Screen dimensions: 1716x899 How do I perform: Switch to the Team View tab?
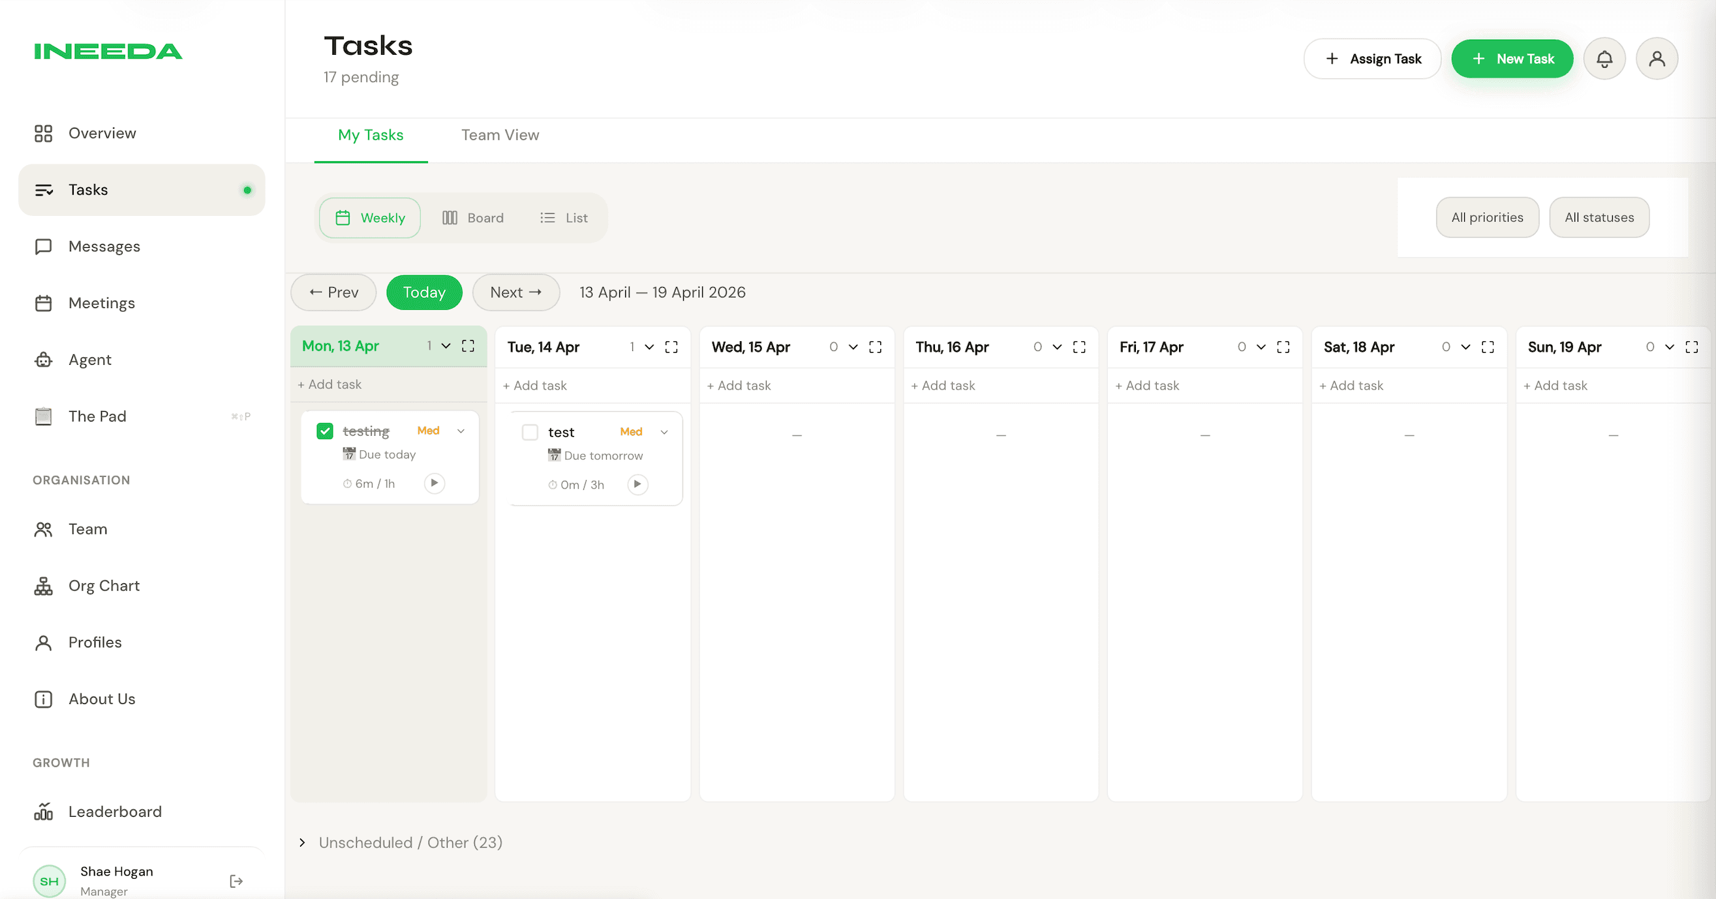pyautogui.click(x=500, y=135)
